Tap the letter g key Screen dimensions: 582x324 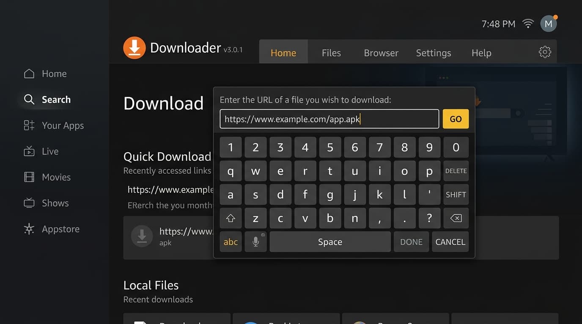pyautogui.click(x=330, y=194)
